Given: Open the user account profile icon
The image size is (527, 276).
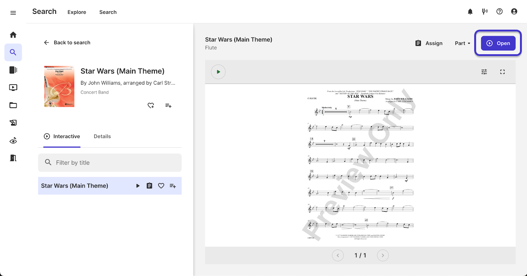Looking at the screenshot, I should point(514,12).
